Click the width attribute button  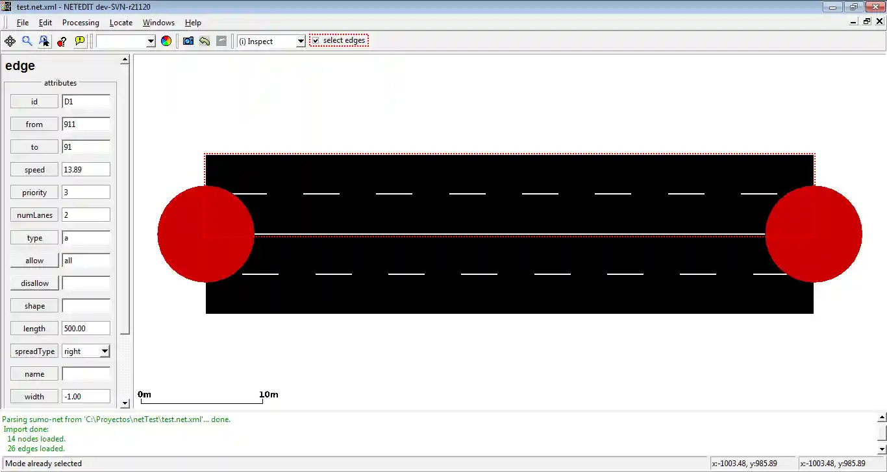coord(34,396)
